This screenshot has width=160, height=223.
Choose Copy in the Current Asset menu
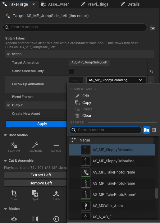coord(87,103)
